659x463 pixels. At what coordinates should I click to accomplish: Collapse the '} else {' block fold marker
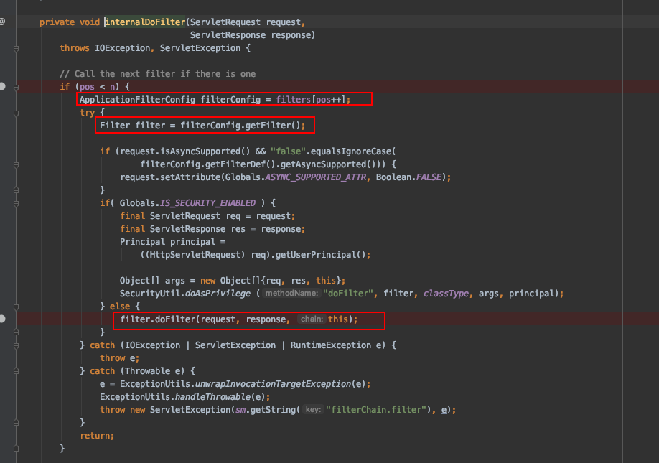coord(16,307)
